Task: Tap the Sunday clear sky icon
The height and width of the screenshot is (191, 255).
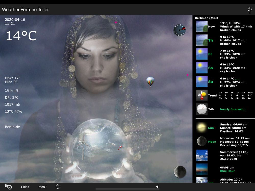Action: (x=202, y=81)
